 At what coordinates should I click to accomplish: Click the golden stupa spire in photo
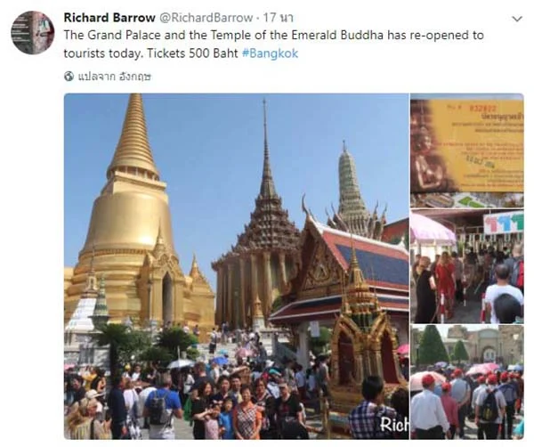coord(133,136)
